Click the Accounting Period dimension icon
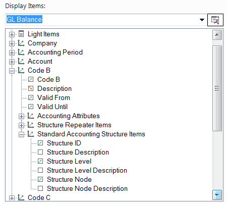Screen dimensions: 227x204 point(21,52)
